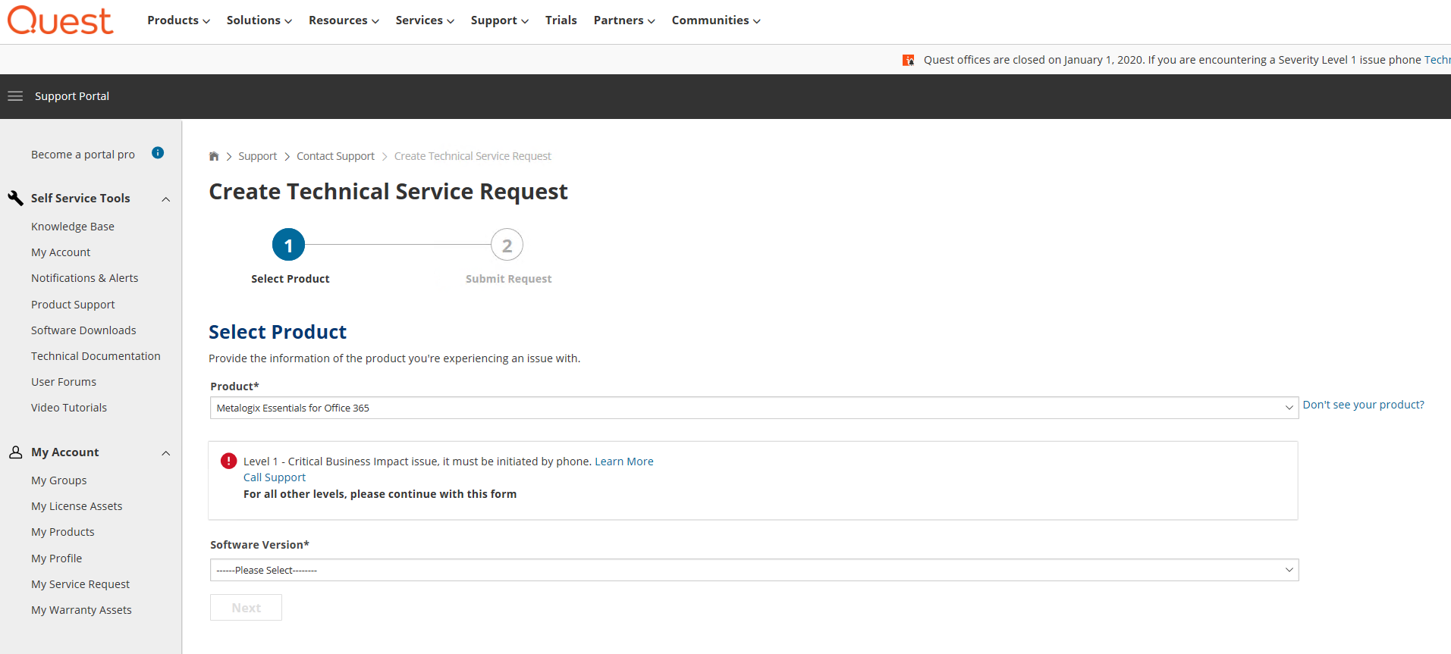Collapse the Self Service Tools section
Image resolution: width=1451 pixels, height=654 pixels.
coord(166,199)
